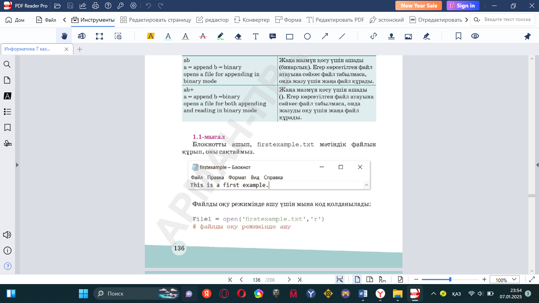Open the Конвертер tab
This screenshot has width=539, height=303.
[252, 20]
